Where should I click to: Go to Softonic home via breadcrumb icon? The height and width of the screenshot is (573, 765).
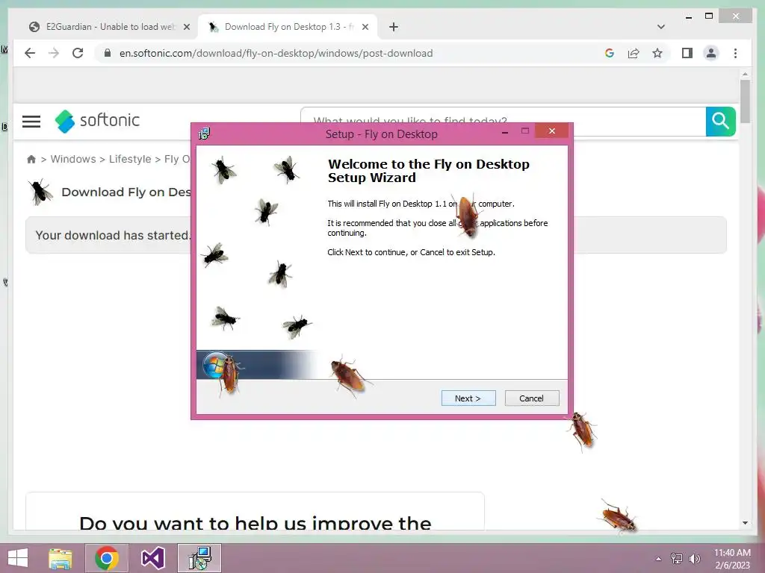[31, 160]
